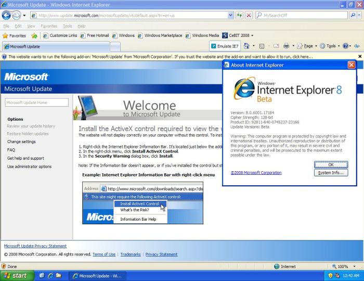Open the Windows Media favorite
This screenshot has height=281, width=364.
(x=202, y=35)
